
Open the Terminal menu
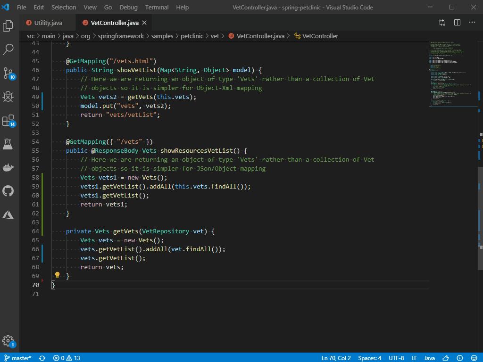click(x=156, y=7)
